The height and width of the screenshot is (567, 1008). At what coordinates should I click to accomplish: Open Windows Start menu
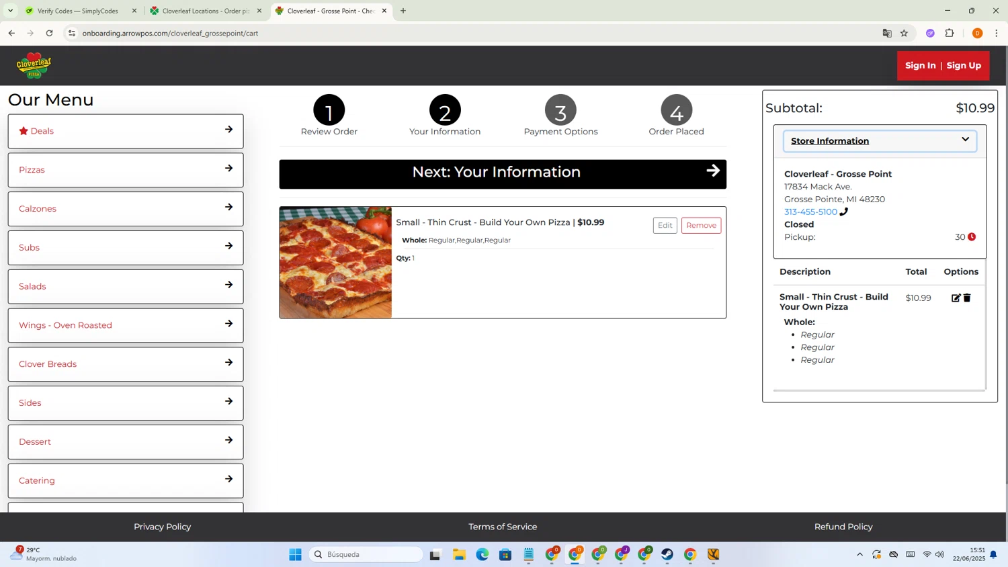[295, 554]
